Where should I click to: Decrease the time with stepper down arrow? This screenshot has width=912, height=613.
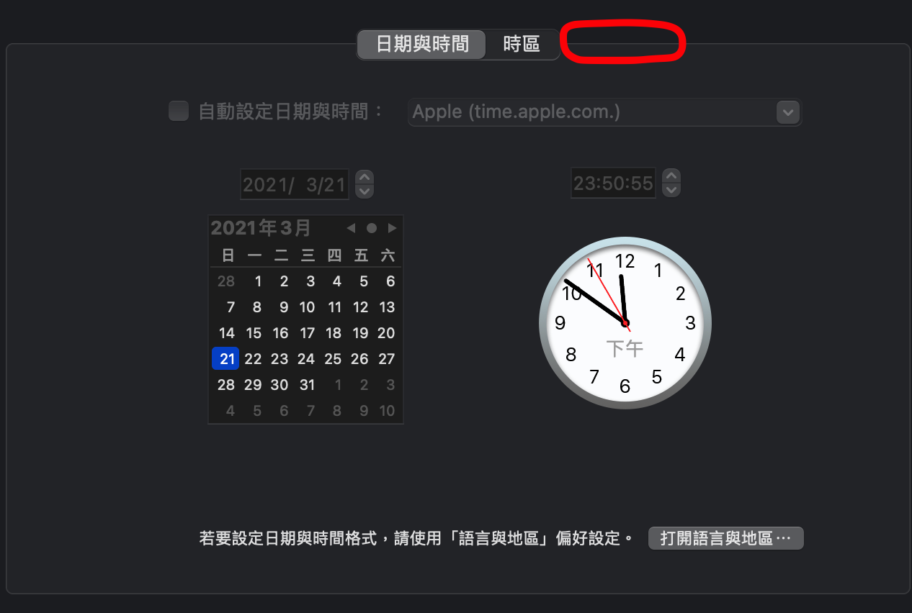(671, 190)
